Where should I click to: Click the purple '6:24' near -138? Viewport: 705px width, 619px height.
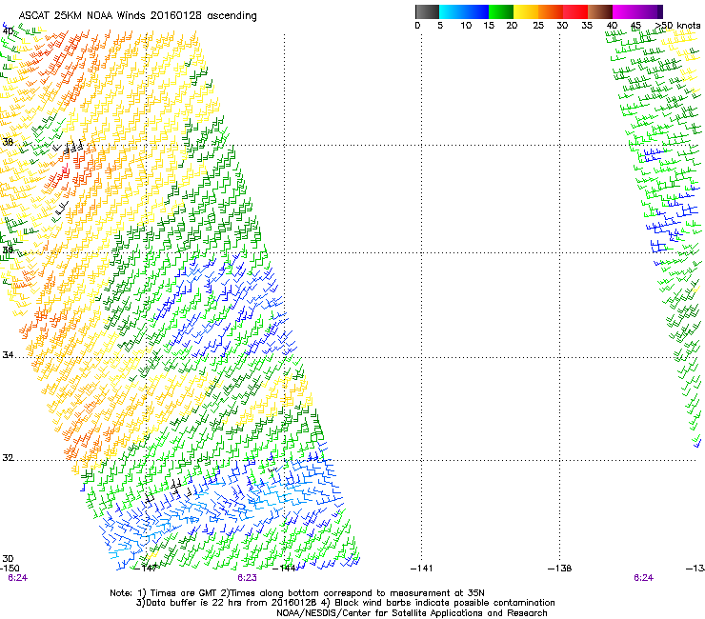click(643, 578)
